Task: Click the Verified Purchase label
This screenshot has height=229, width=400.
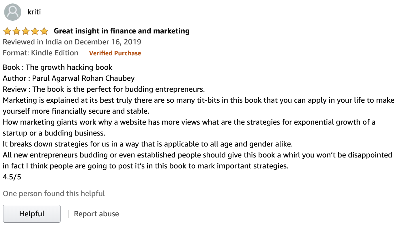Action: [115, 53]
